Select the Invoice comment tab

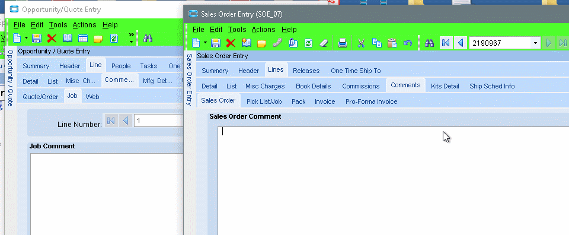pyautogui.click(x=325, y=101)
